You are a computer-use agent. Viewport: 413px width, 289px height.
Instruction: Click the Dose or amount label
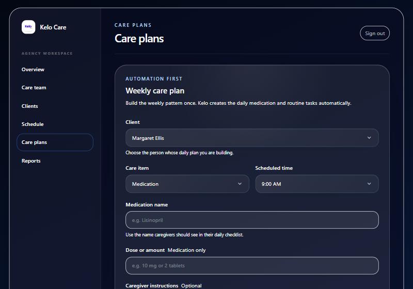coord(145,250)
